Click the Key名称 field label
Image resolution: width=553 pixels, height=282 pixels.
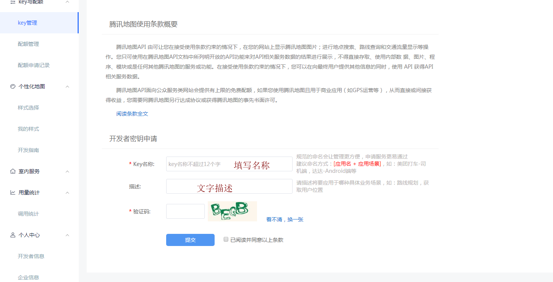point(144,164)
